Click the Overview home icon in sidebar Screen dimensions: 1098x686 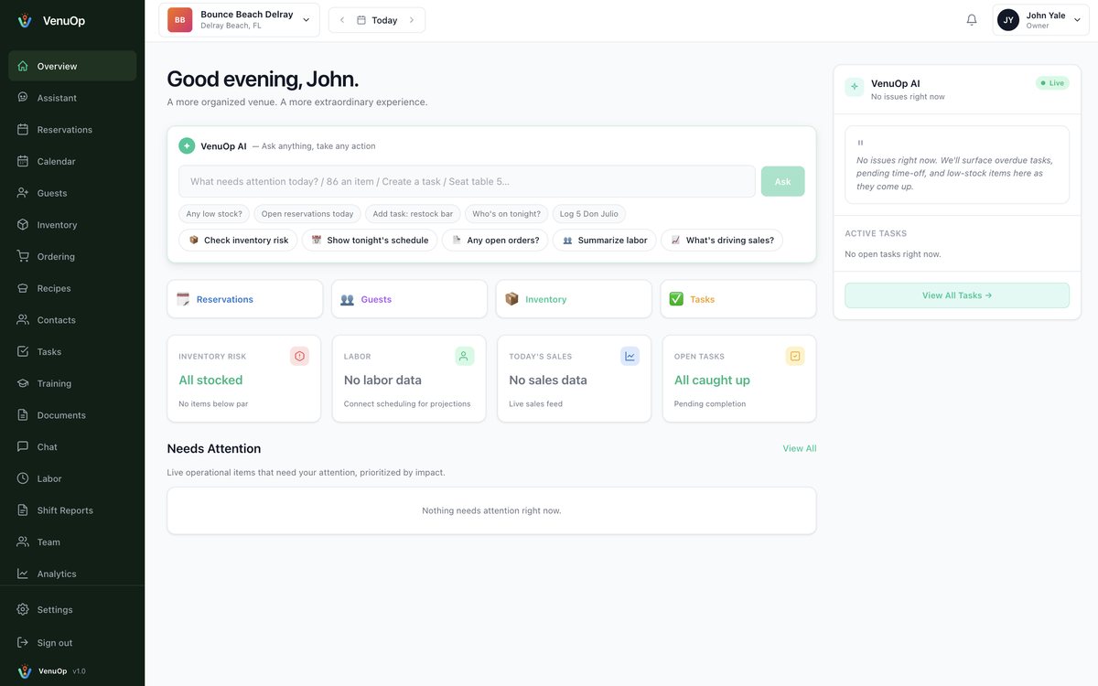point(23,66)
